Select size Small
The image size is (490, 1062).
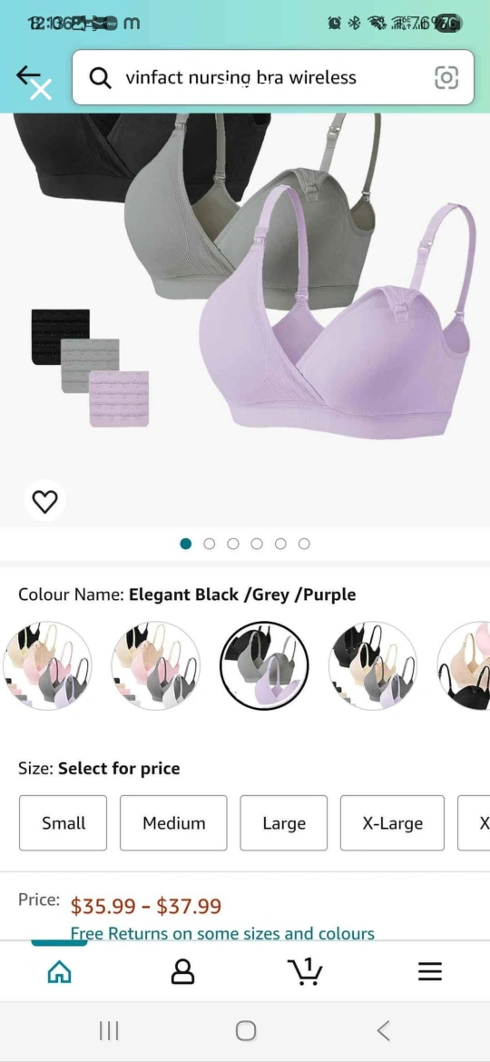click(63, 823)
